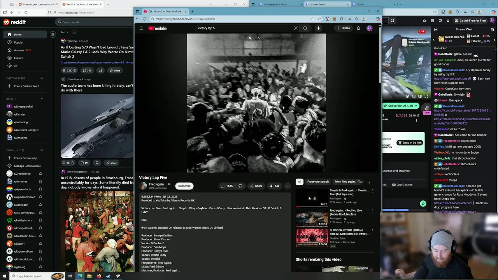Image resolution: width=498 pixels, height=280 pixels.
Task: Favorite r/gaming community star
Action: [40, 267]
